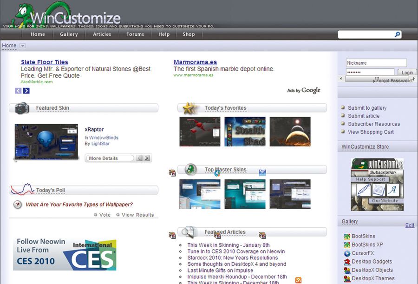
Task: Click the Today's Favorites star icon
Action: coord(189,108)
